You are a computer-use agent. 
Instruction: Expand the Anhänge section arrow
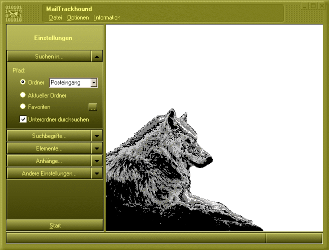pos(97,161)
